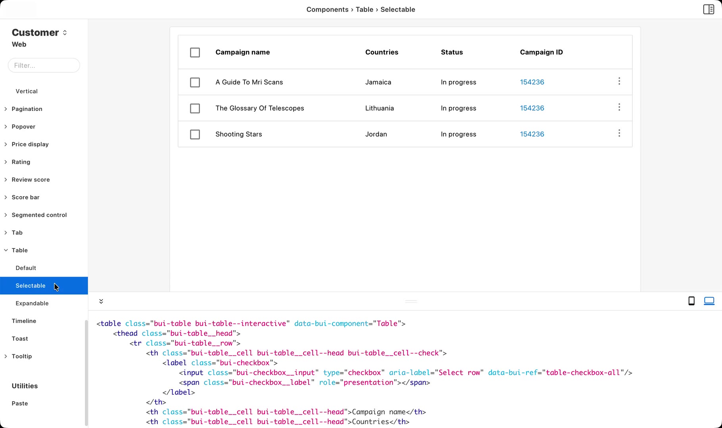Open the A Guide To Mri Scans row actions menu
The image size is (722, 428).
point(619,81)
